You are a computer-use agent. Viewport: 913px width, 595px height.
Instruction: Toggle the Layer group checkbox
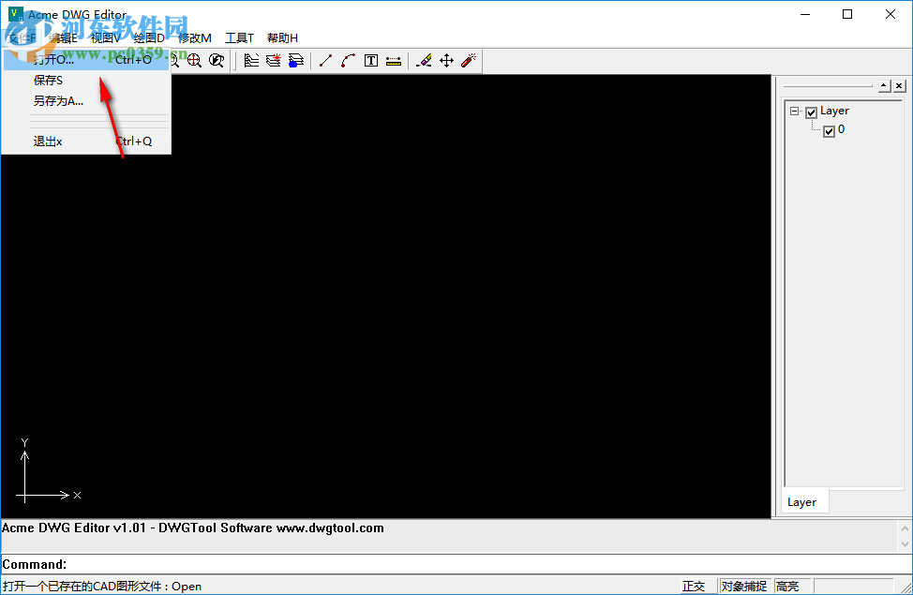point(811,111)
